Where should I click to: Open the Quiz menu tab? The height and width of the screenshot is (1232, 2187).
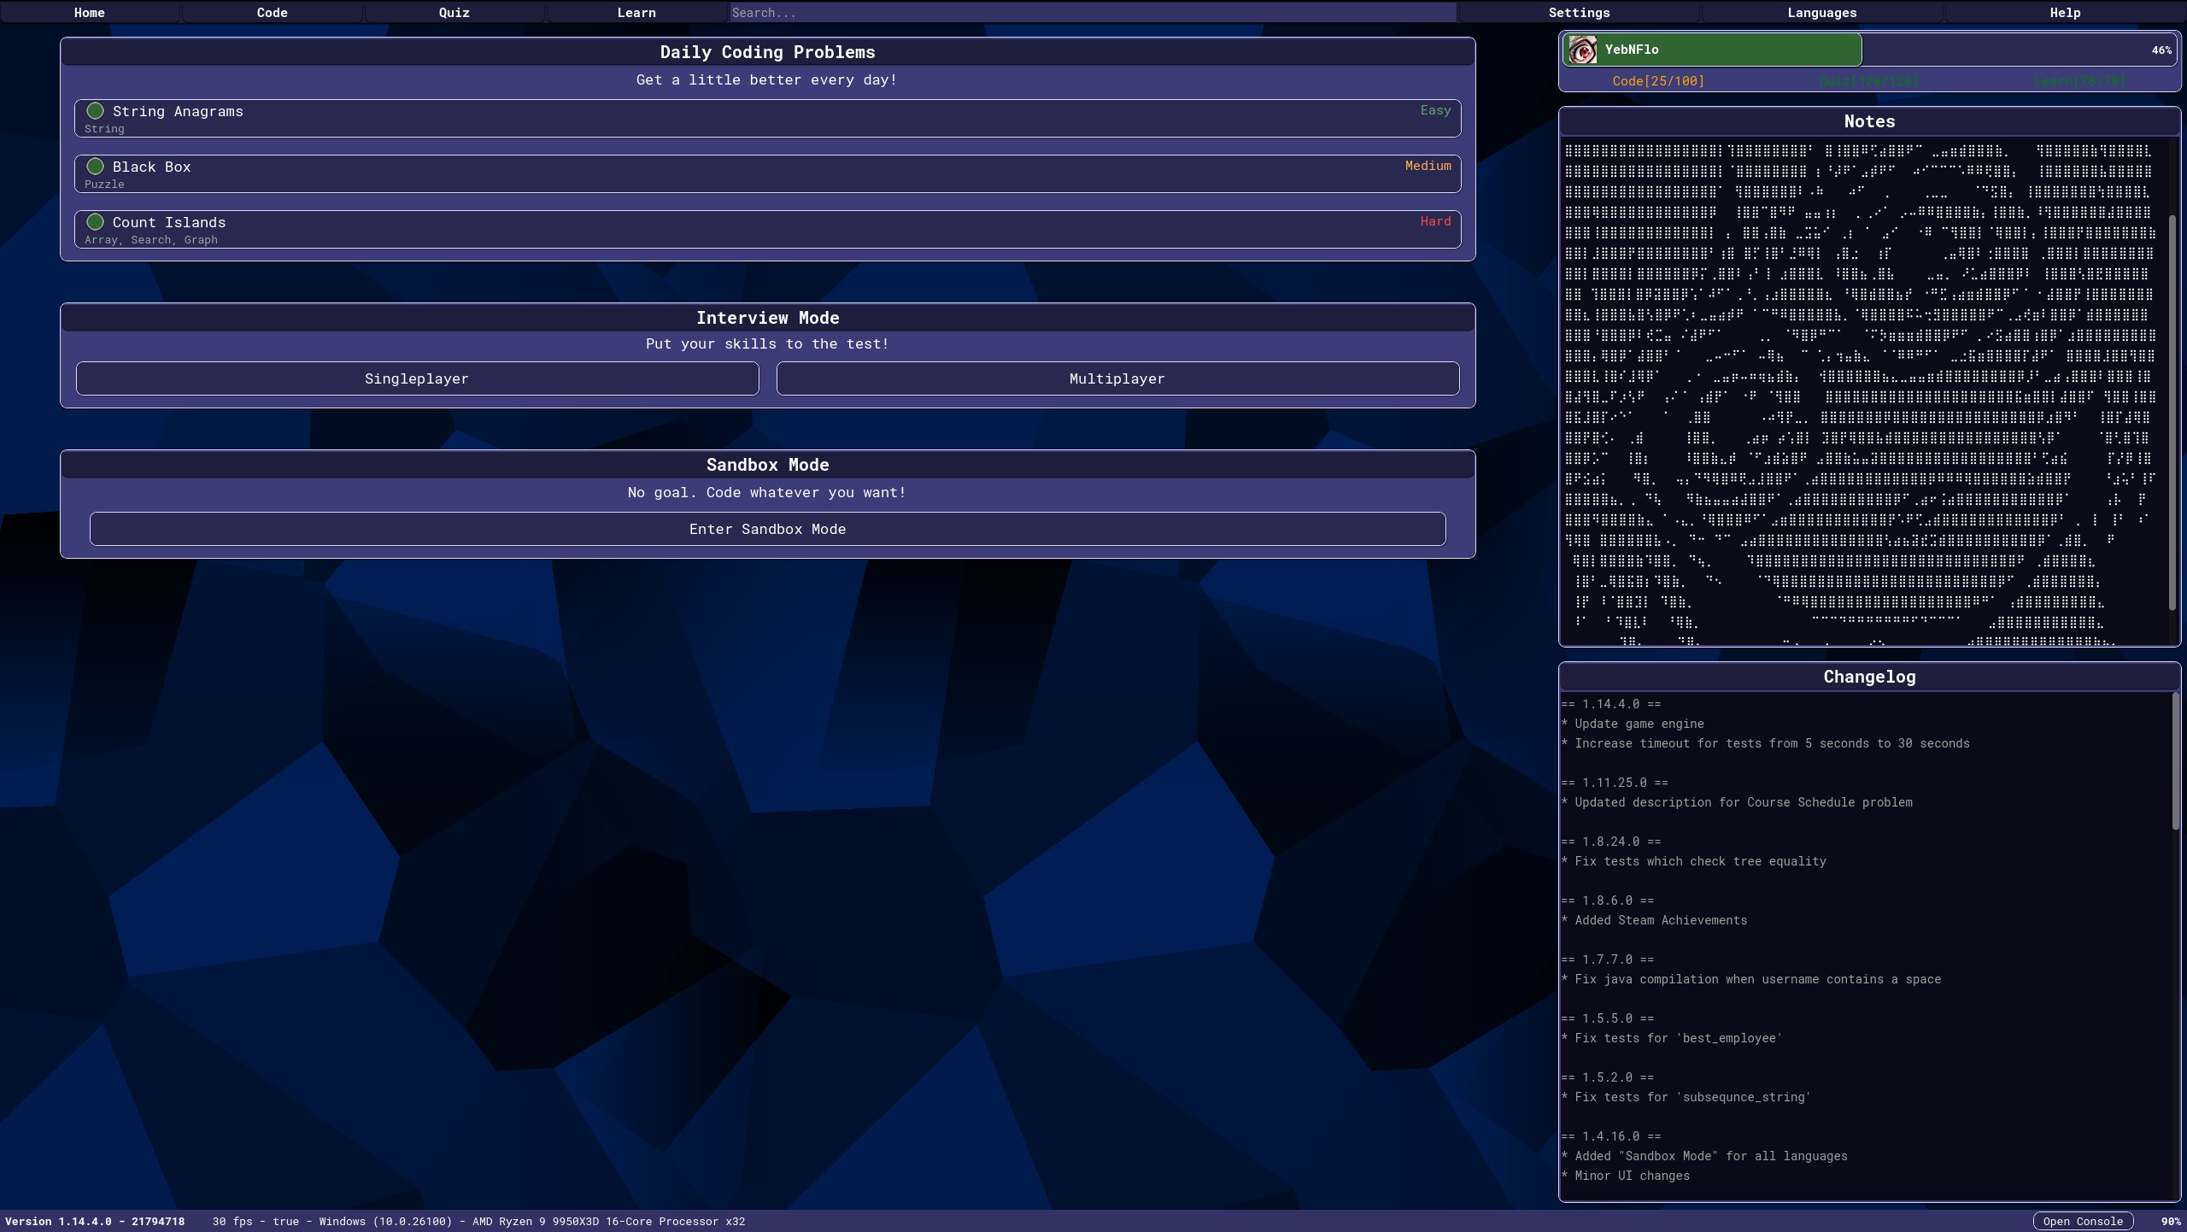tap(454, 13)
